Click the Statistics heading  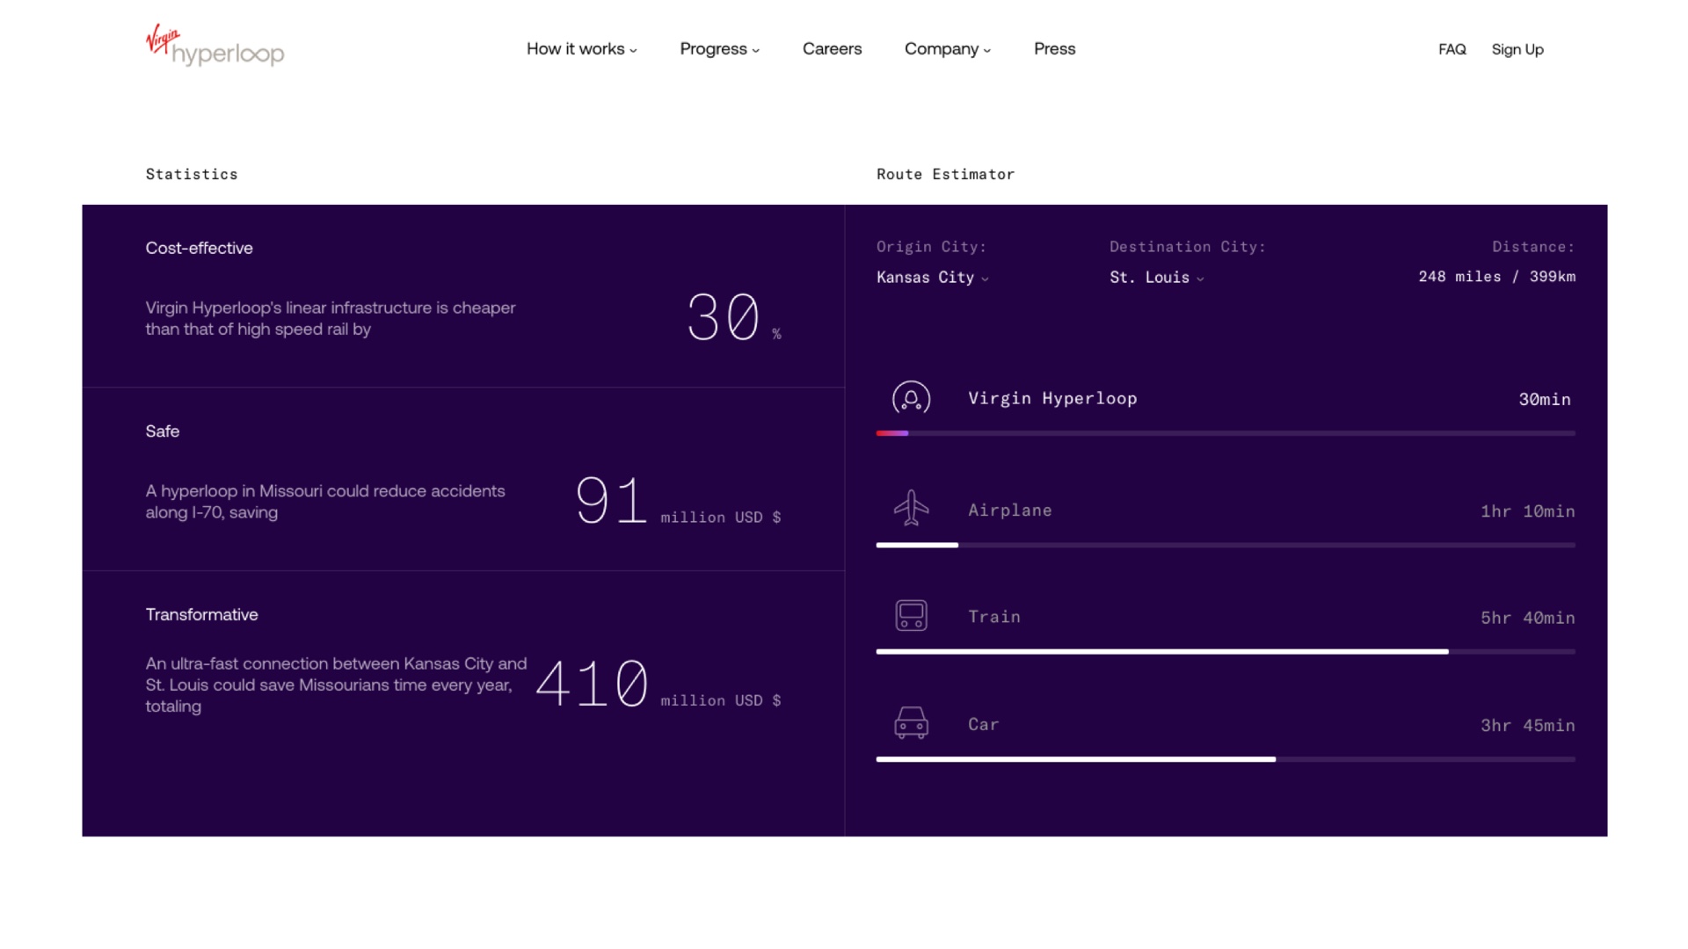(192, 174)
